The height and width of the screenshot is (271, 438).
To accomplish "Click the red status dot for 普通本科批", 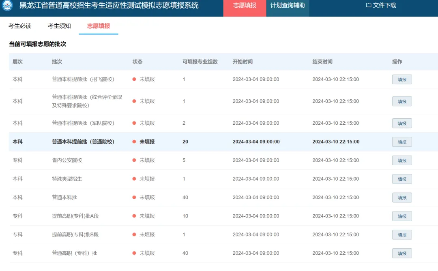I will pos(134,198).
